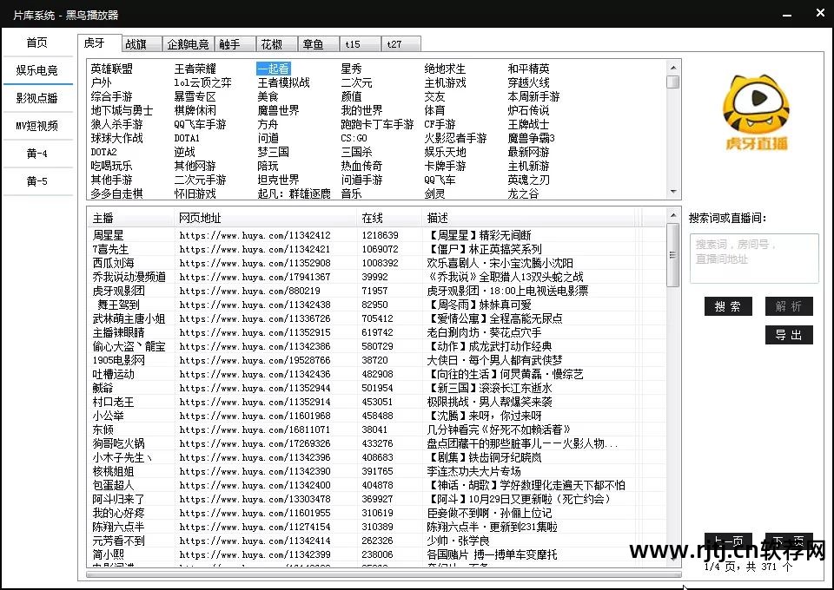This screenshot has width=834, height=590.
Task: Sort by the 主播 column header
Action: pyautogui.click(x=131, y=218)
